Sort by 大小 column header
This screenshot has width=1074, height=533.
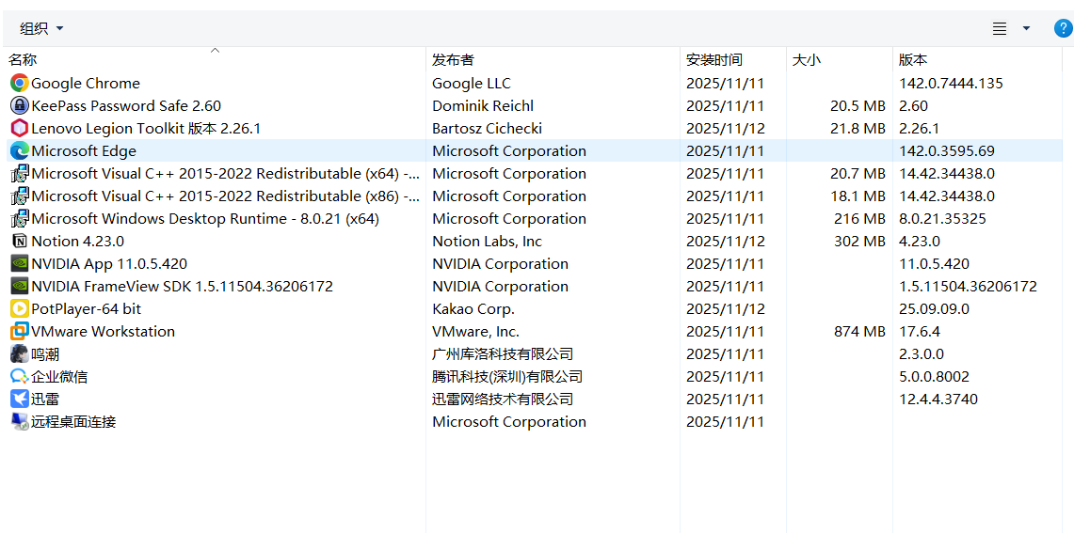point(806,60)
